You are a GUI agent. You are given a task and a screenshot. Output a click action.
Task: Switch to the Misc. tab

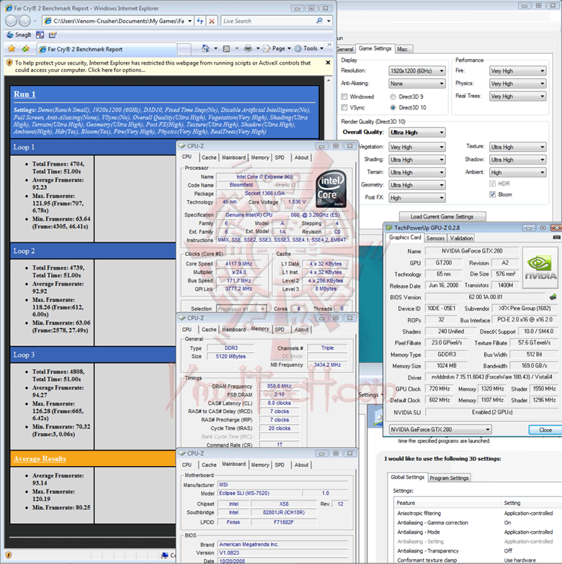pyautogui.click(x=403, y=49)
